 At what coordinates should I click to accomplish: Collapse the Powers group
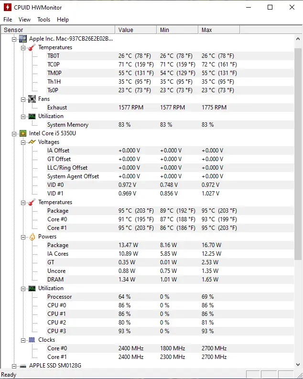(x=23, y=237)
